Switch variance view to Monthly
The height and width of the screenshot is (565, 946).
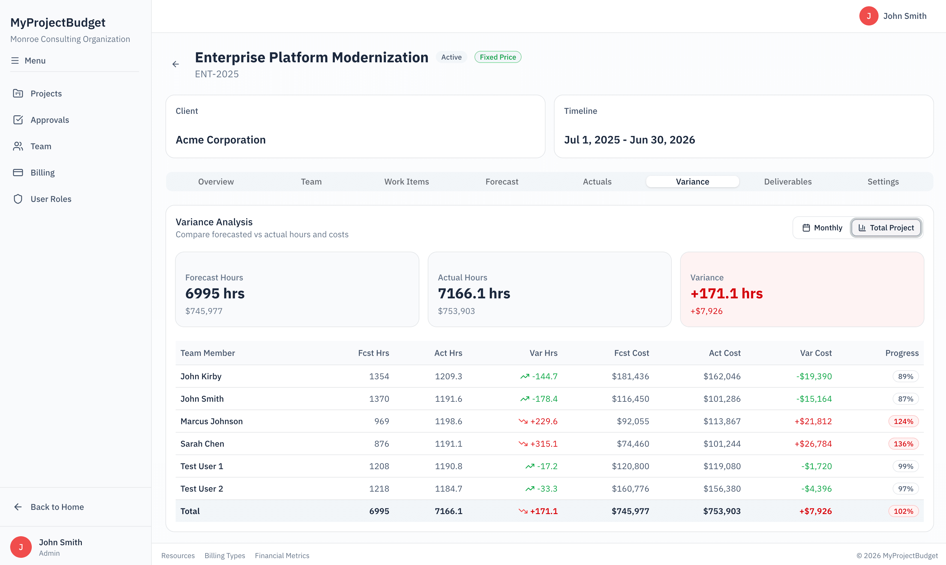[x=822, y=228]
